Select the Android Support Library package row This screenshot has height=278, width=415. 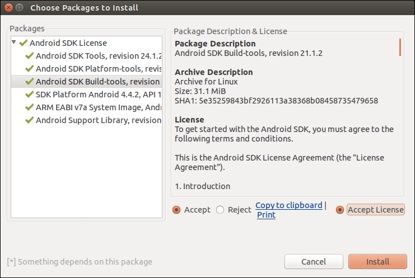point(86,120)
